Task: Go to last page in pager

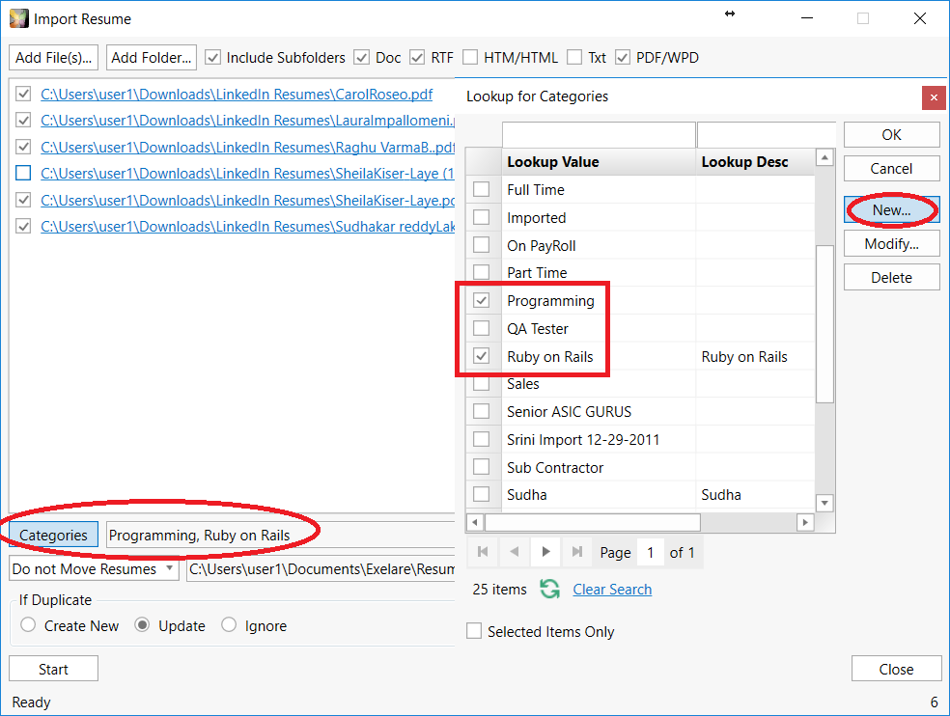Action: click(577, 552)
